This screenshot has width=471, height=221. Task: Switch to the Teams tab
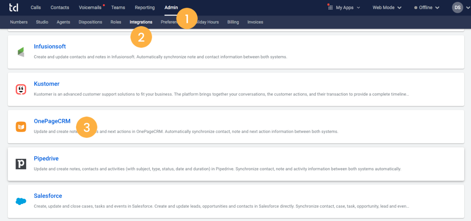point(118,8)
